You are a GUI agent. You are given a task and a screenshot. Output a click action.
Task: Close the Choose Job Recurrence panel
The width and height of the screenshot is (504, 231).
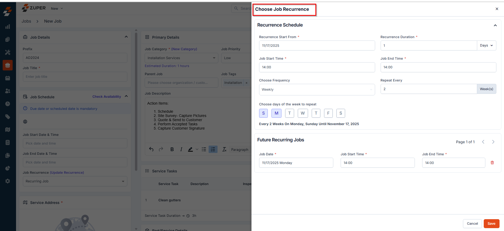click(497, 9)
